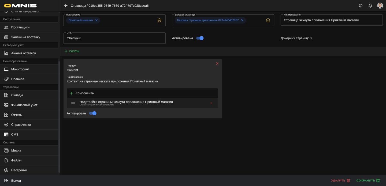
Task: Open the Базовая страница selector ellipsis icon
Action: [x=268, y=20]
